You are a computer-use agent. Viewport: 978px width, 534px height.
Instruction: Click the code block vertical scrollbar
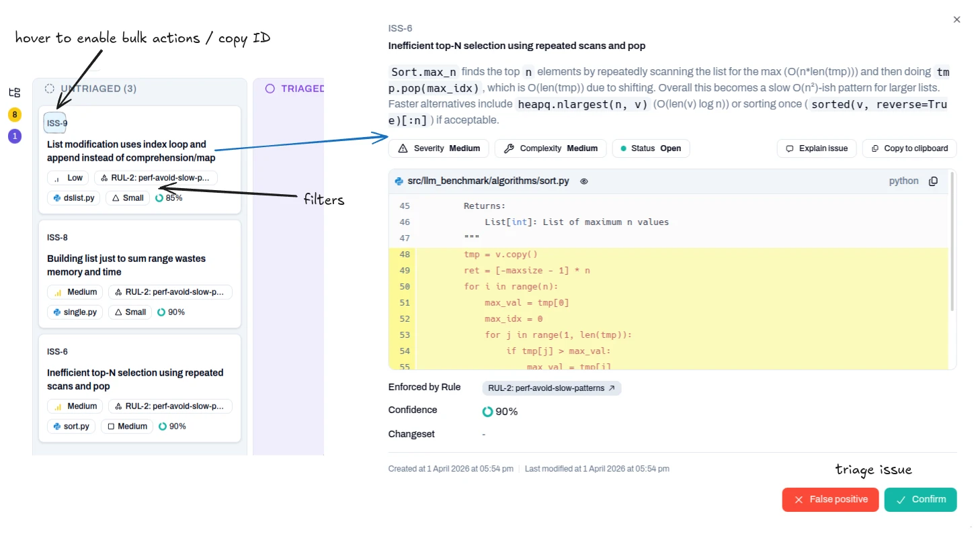[x=952, y=242]
